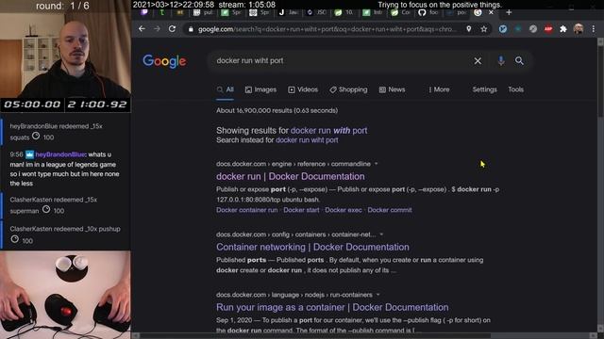Expand dropdown arrow beside commandline breadcrumb
Viewport: 604px width, 339px height.
(376, 164)
